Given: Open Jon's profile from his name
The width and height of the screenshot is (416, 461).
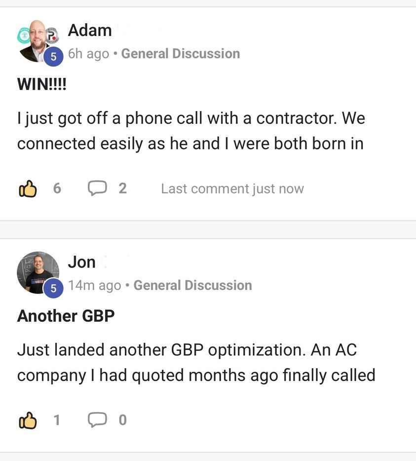Looking at the screenshot, I should 82,262.
